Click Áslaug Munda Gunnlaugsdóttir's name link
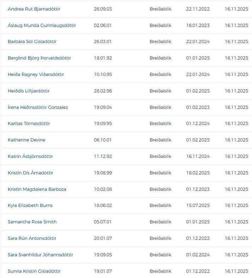Screen dimensions: 252x278 click(42, 25)
